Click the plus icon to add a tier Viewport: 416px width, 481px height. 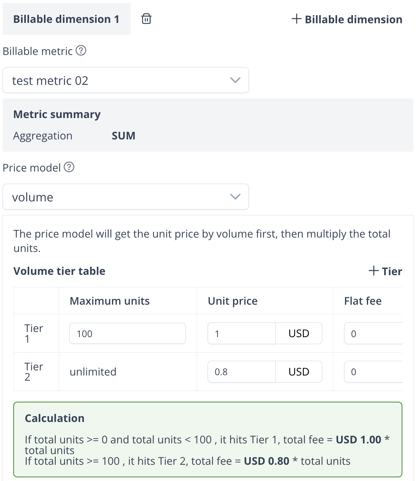374,271
